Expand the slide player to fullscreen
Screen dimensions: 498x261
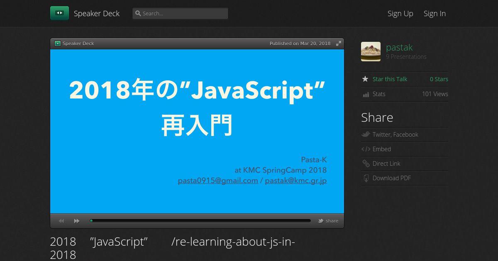pyautogui.click(x=339, y=43)
